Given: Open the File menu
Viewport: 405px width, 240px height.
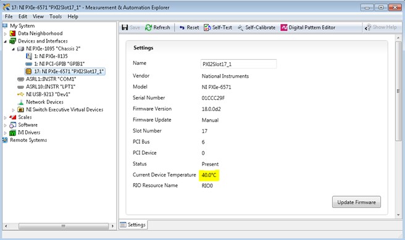Looking at the screenshot, I should pos(9,17).
